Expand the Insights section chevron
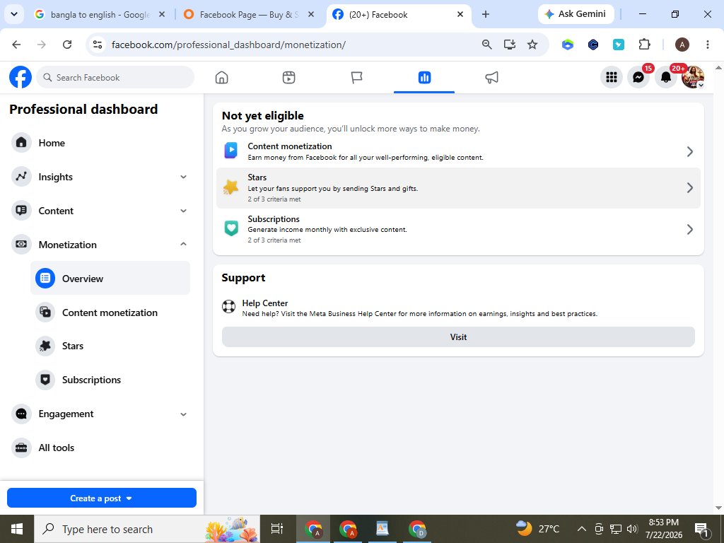The width and height of the screenshot is (724, 543). 183,177
